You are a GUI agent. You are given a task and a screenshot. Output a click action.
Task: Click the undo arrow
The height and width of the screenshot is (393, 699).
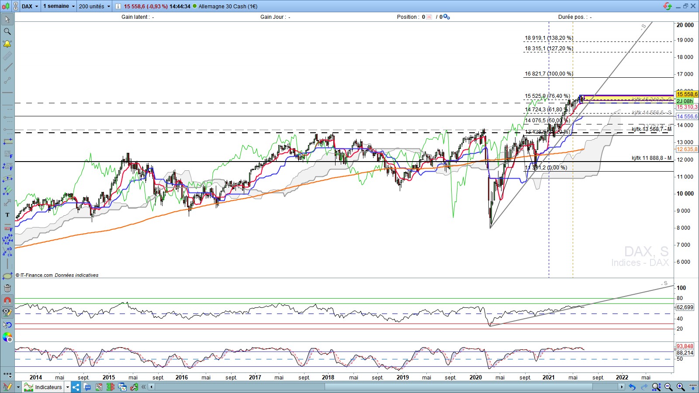(632, 387)
